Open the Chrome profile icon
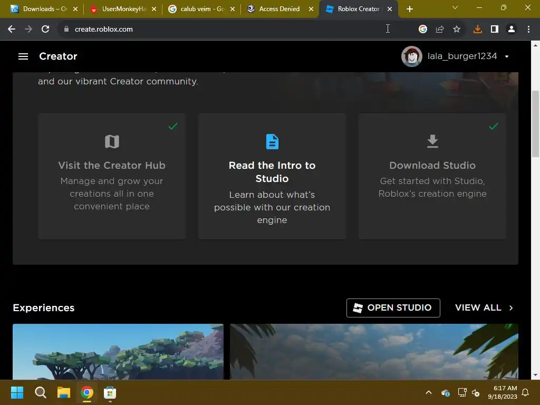540x405 pixels. click(x=512, y=30)
